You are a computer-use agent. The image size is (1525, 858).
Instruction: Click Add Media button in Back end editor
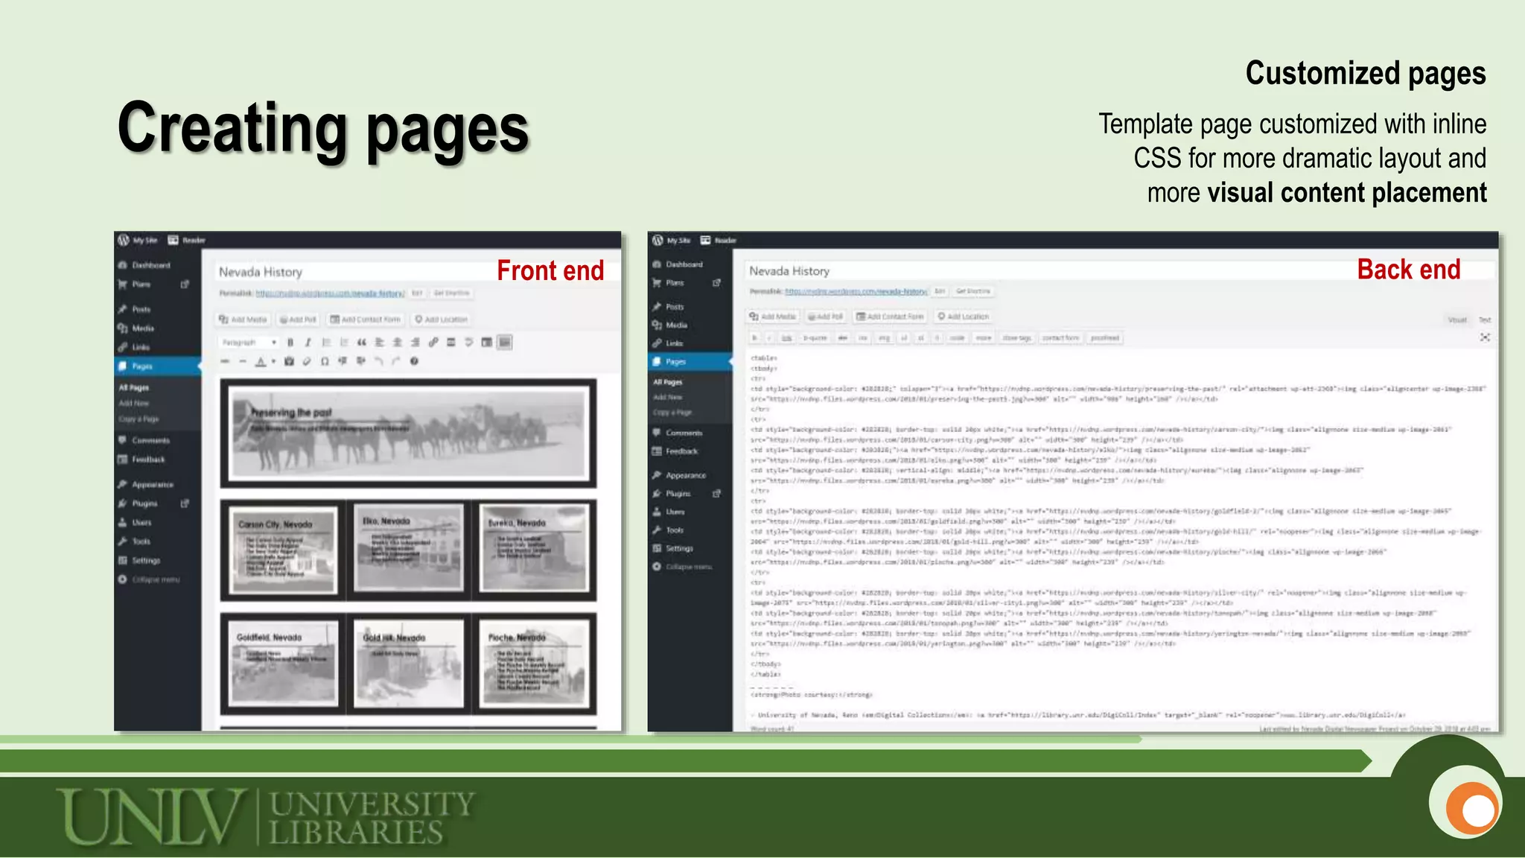[773, 317]
